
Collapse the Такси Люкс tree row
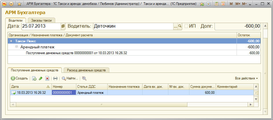coord(11,41)
